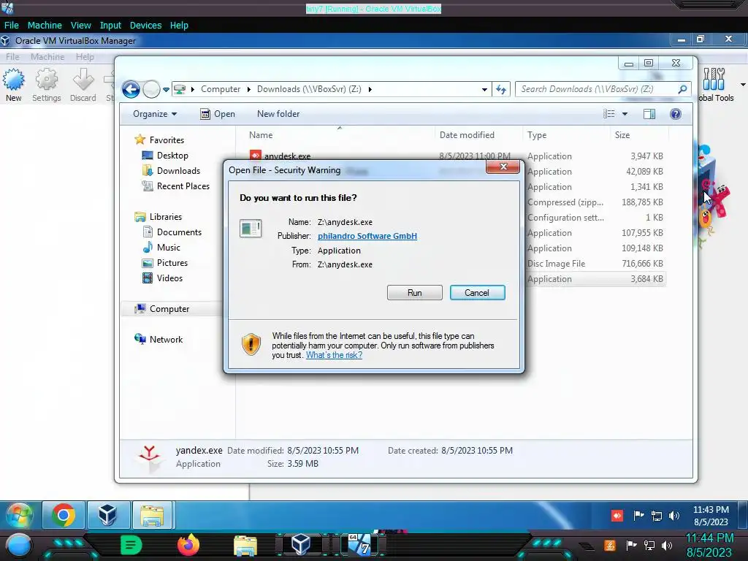Viewport: 748px width, 561px height.
Task: Cancel the Open File security warning
Action: 477,292
